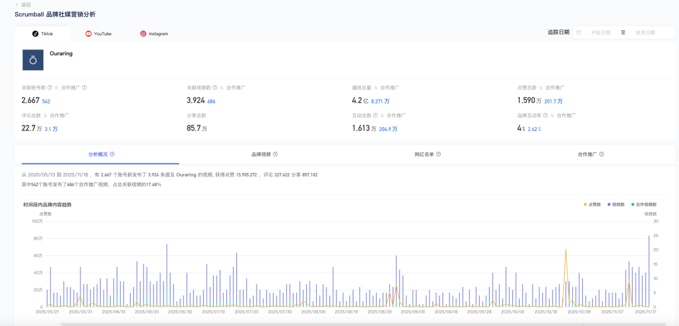Click help icon on 合作推广 tab

click(602, 154)
